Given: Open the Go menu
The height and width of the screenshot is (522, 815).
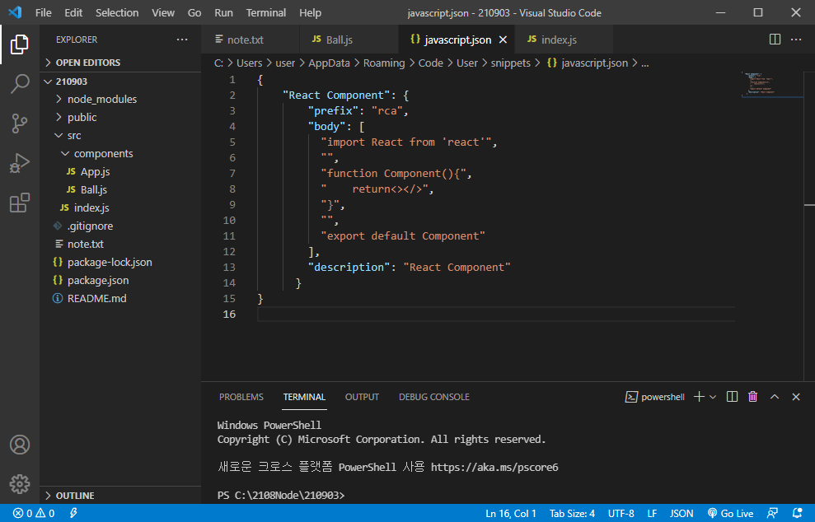Looking at the screenshot, I should pyautogui.click(x=194, y=12).
